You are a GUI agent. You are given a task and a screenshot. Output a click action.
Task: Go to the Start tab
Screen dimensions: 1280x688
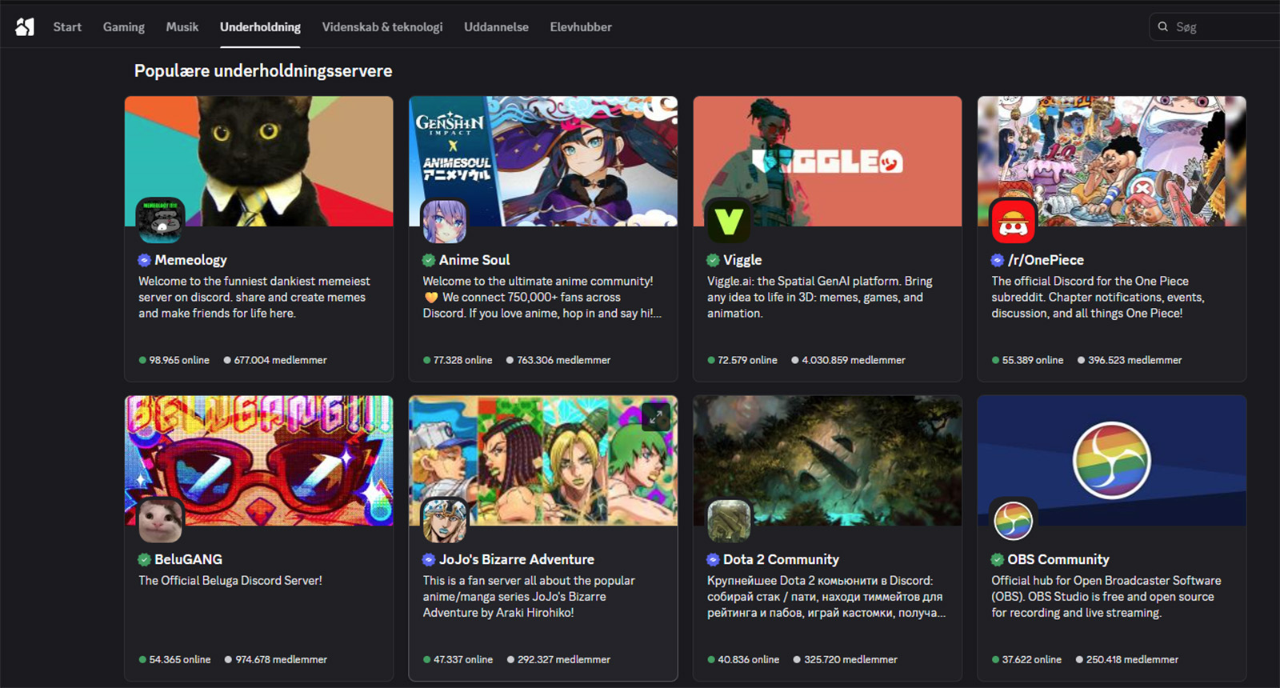click(67, 27)
